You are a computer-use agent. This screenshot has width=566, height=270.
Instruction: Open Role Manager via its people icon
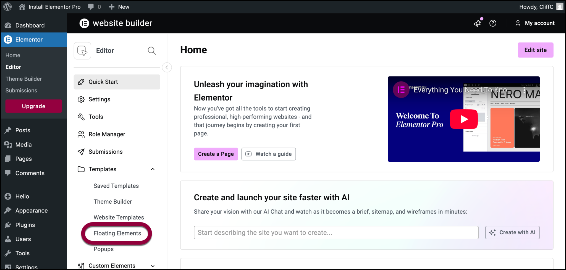click(x=81, y=134)
